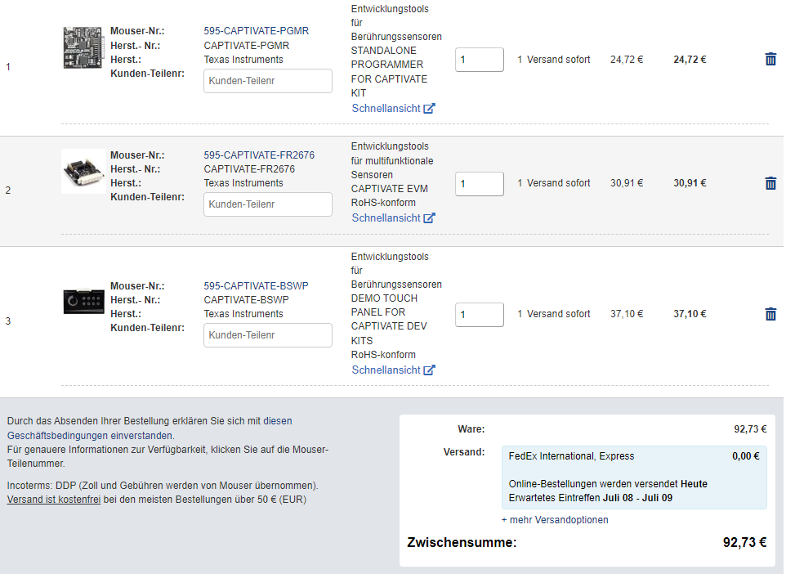The width and height of the screenshot is (786, 574).
Task: Expand '+ mehr Versandoptionen'
Action: (x=555, y=520)
